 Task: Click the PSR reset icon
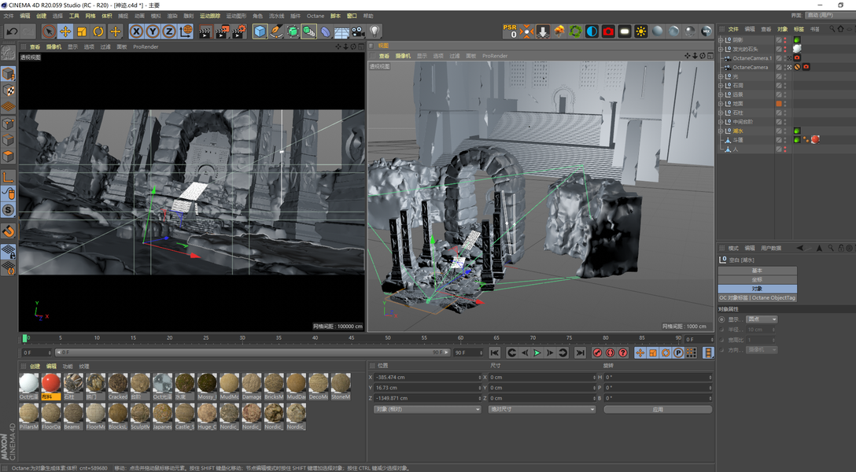pos(510,31)
